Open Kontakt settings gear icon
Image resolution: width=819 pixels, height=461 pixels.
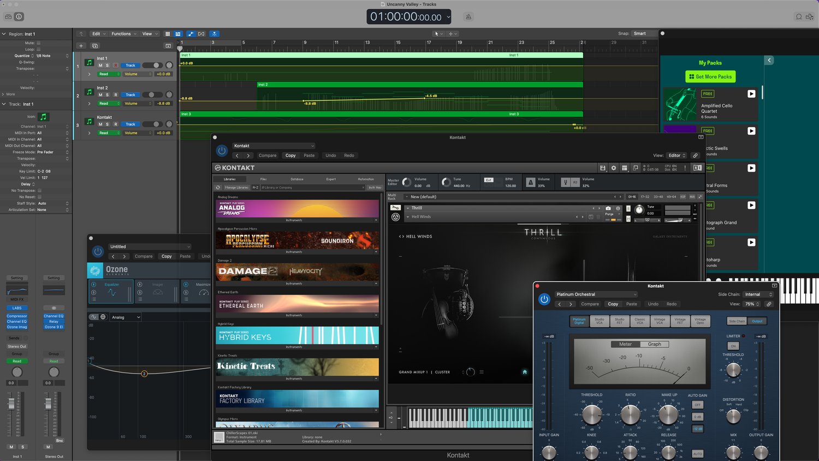(613, 168)
